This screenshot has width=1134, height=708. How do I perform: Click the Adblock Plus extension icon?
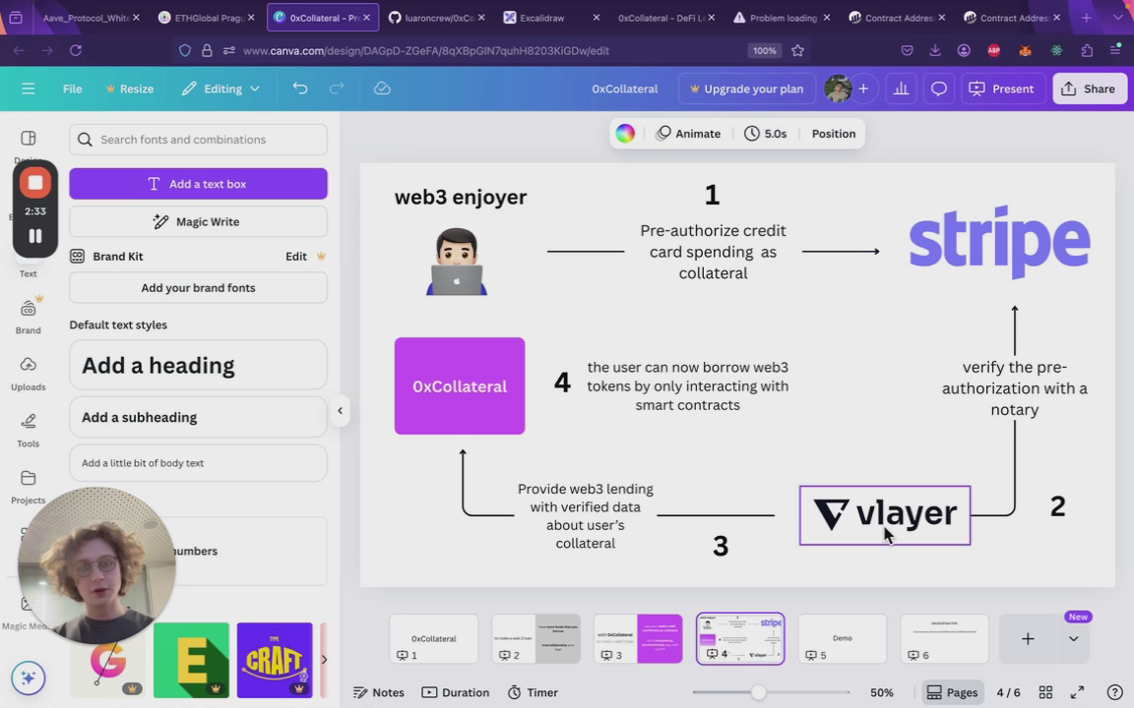click(993, 50)
